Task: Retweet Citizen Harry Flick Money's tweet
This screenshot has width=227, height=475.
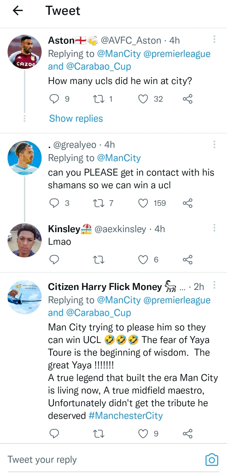Action: (x=99, y=434)
